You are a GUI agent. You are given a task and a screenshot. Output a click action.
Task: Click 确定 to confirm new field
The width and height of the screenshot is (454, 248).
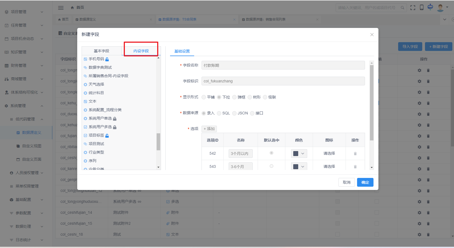click(x=365, y=182)
